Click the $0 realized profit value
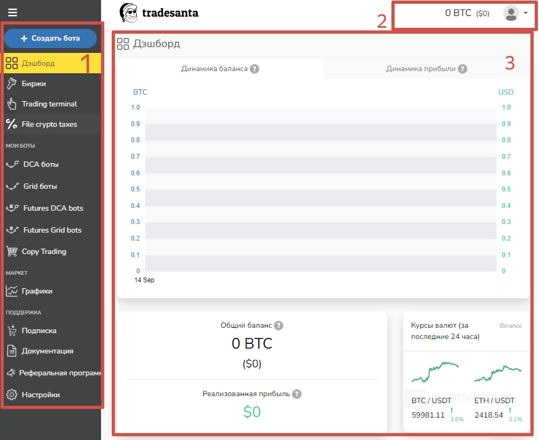Image resolution: width=539 pixels, height=440 pixels. click(x=252, y=412)
